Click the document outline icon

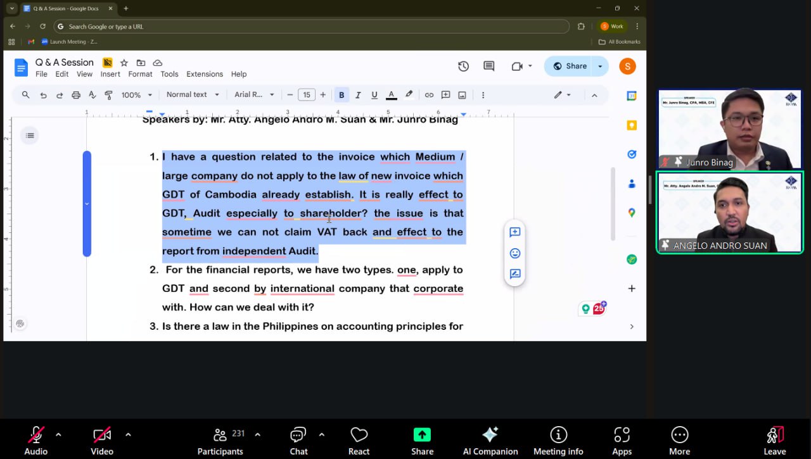pyautogui.click(x=29, y=135)
